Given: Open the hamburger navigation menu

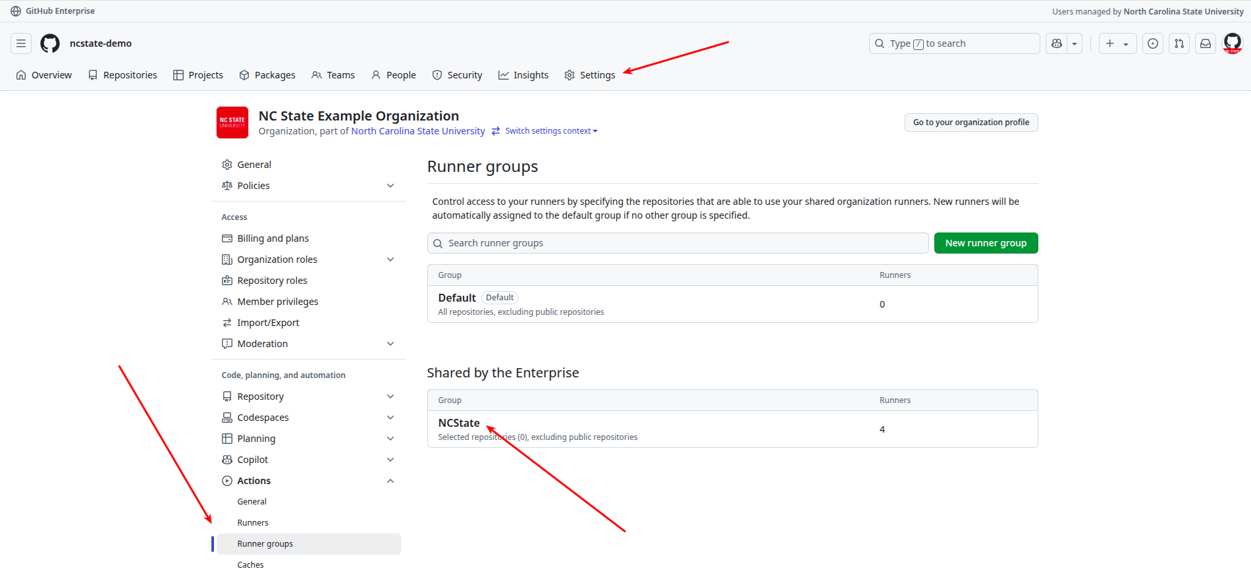Looking at the screenshot, I should pyautogui.click(x=21, y=43).
